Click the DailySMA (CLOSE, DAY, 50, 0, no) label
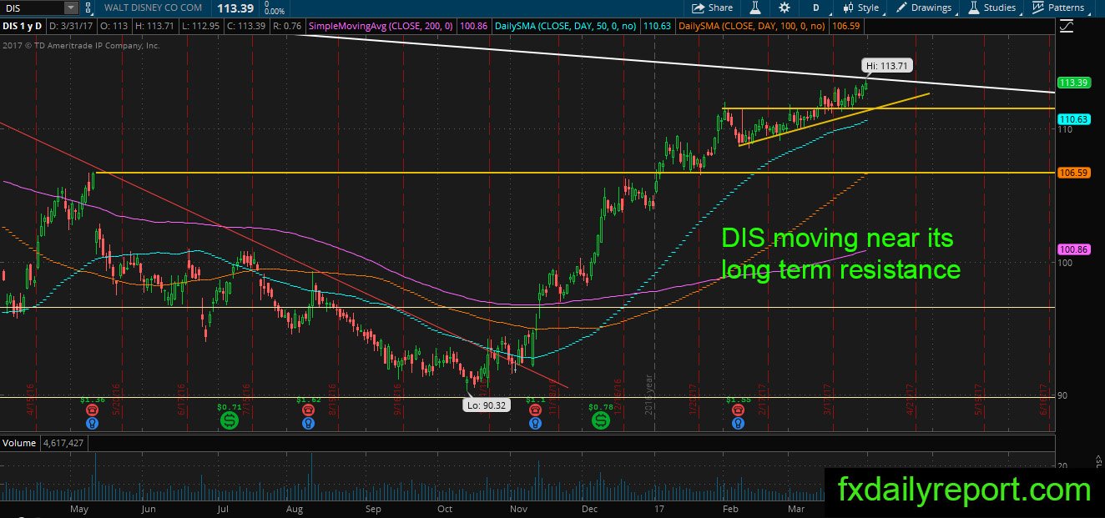The image size is (1105, 518). click(566, 27)
